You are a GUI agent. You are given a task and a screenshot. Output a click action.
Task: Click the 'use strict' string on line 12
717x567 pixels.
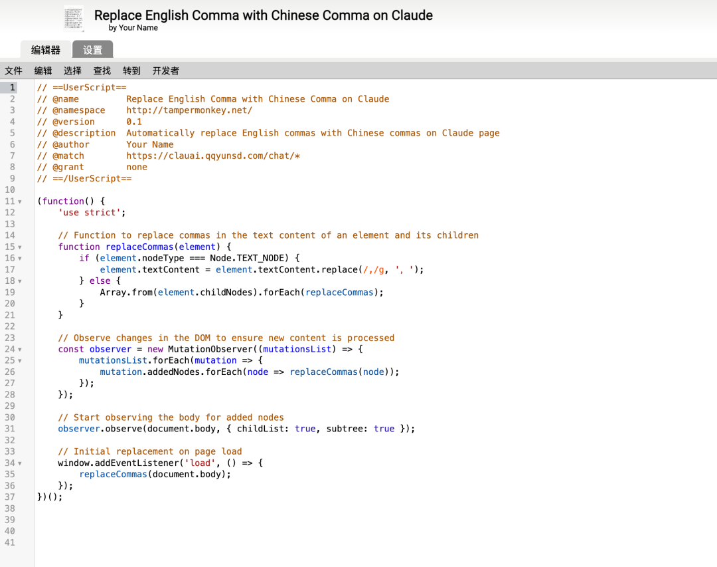pyautogui.click(x=90, y=213)
